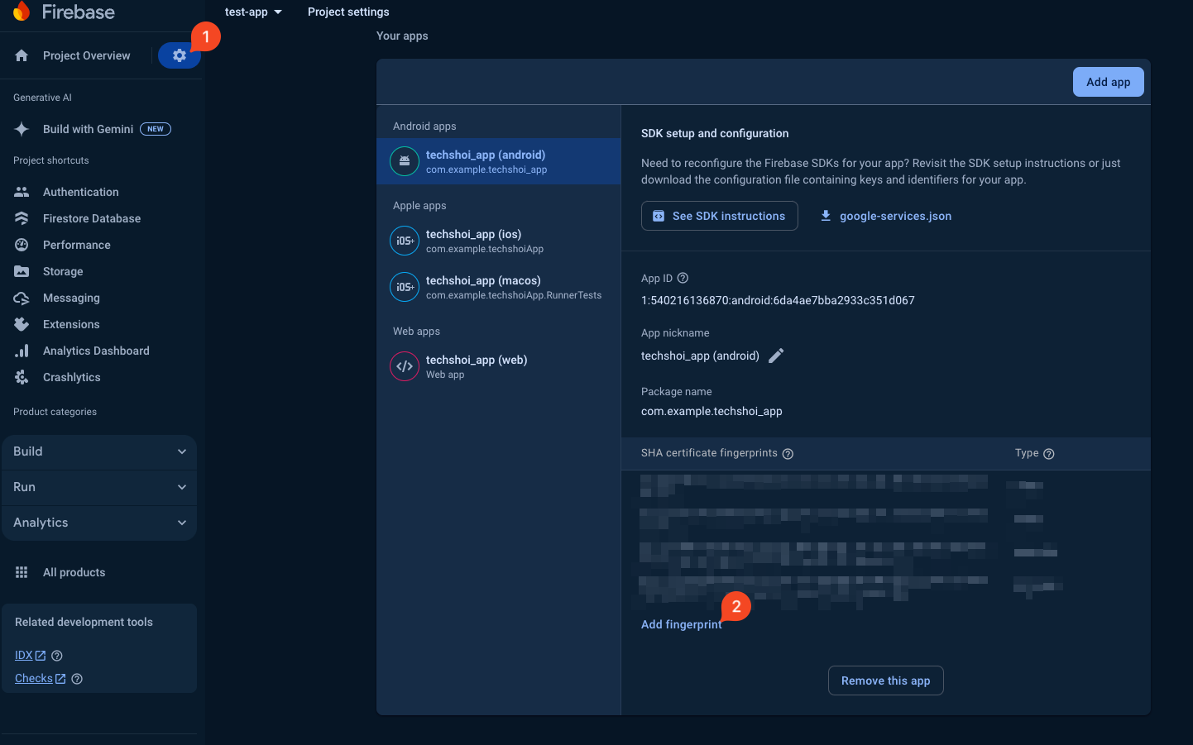This screenshot has height=745, width=1193.
Task: Click the Crashlytics bug icon
Action: pyautogui.click(x=22, y=377)
